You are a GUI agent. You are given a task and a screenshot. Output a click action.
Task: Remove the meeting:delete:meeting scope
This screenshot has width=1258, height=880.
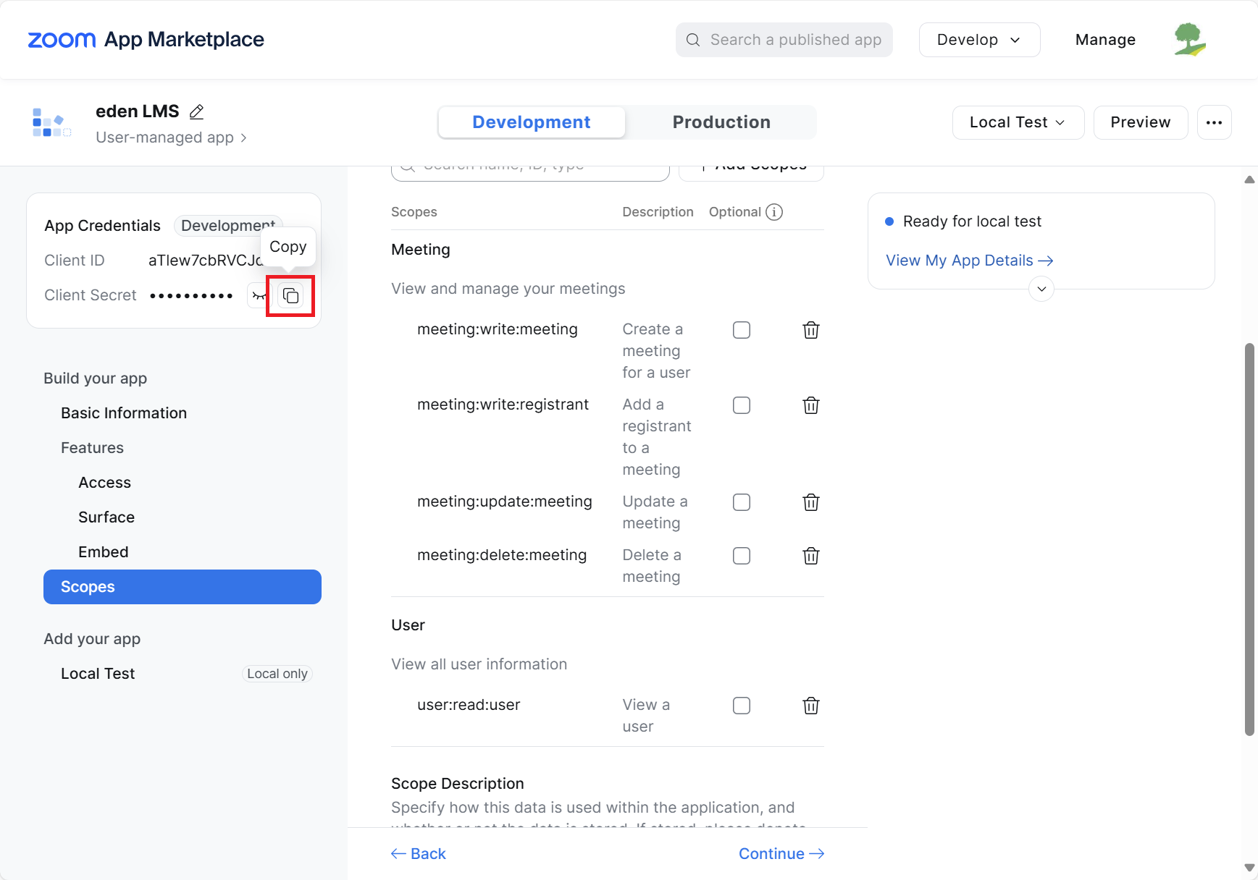click(x=811, y=556)
